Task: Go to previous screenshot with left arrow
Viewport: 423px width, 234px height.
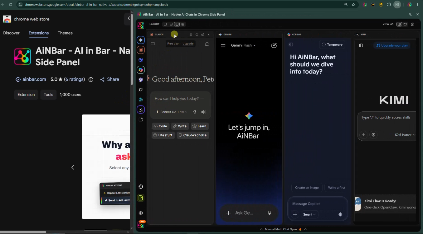Action: [x=73, y=167]
